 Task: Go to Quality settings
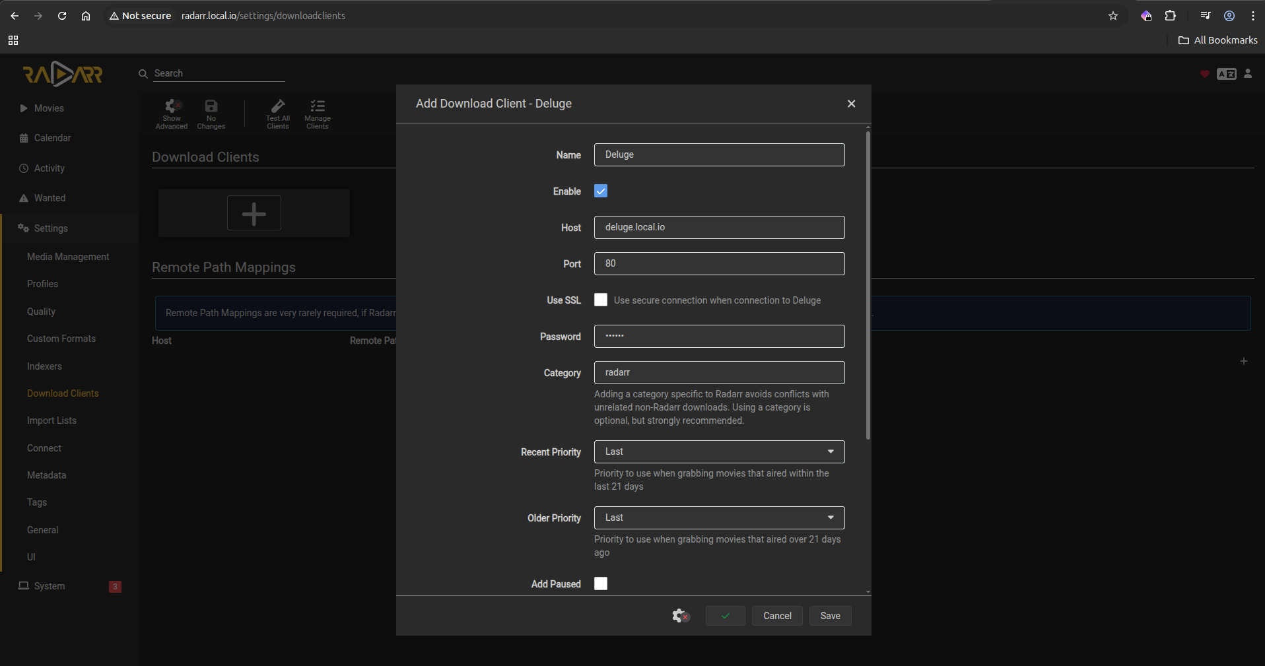click(x=41, y=312)
